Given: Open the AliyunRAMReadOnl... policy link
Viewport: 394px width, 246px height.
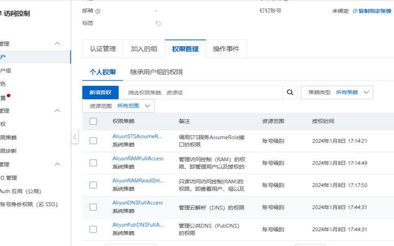Looking at the screenshot, I should pyautogui.click(x=138, y=181).
